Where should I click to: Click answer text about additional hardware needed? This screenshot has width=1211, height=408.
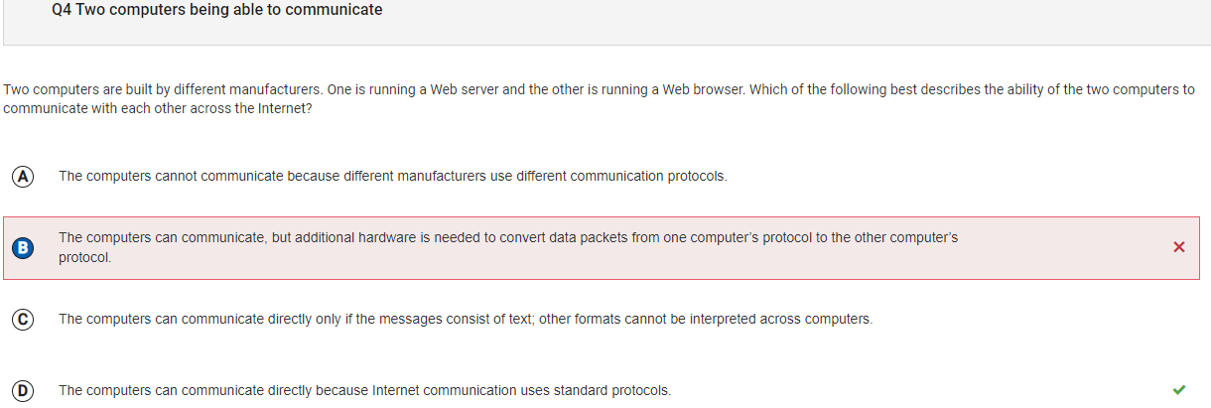click(x=506, y=238)
